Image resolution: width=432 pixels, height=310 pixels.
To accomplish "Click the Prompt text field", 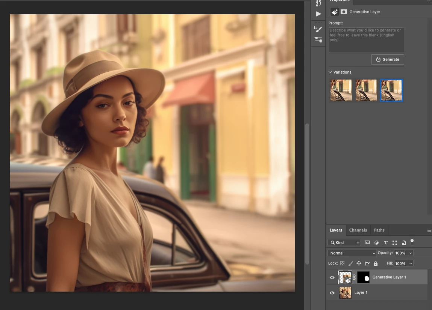I will point(366,40).
